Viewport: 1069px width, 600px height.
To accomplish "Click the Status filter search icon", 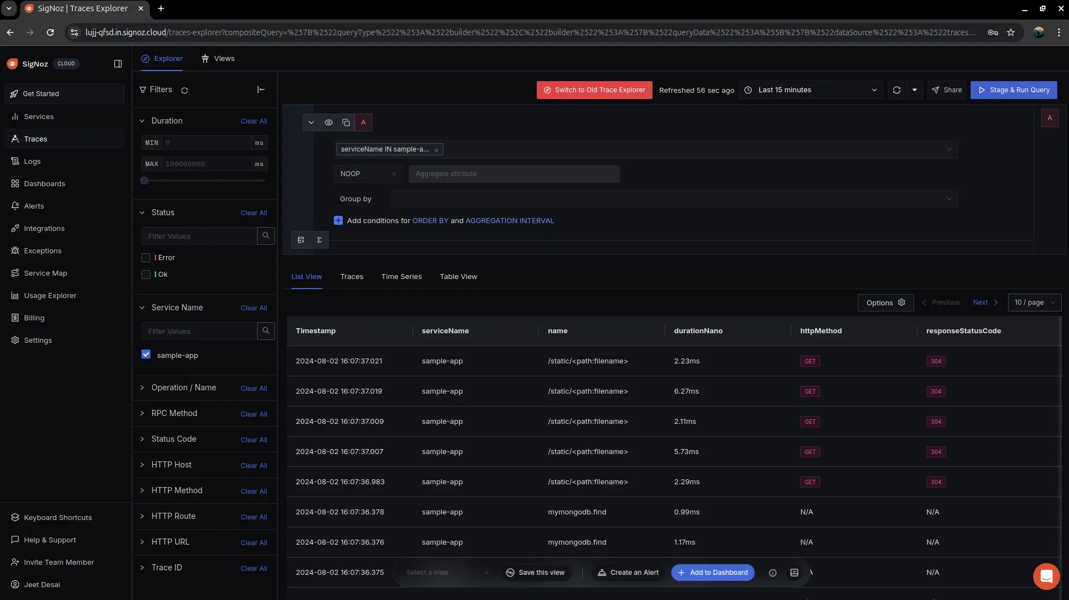I will tap(266, 236).
